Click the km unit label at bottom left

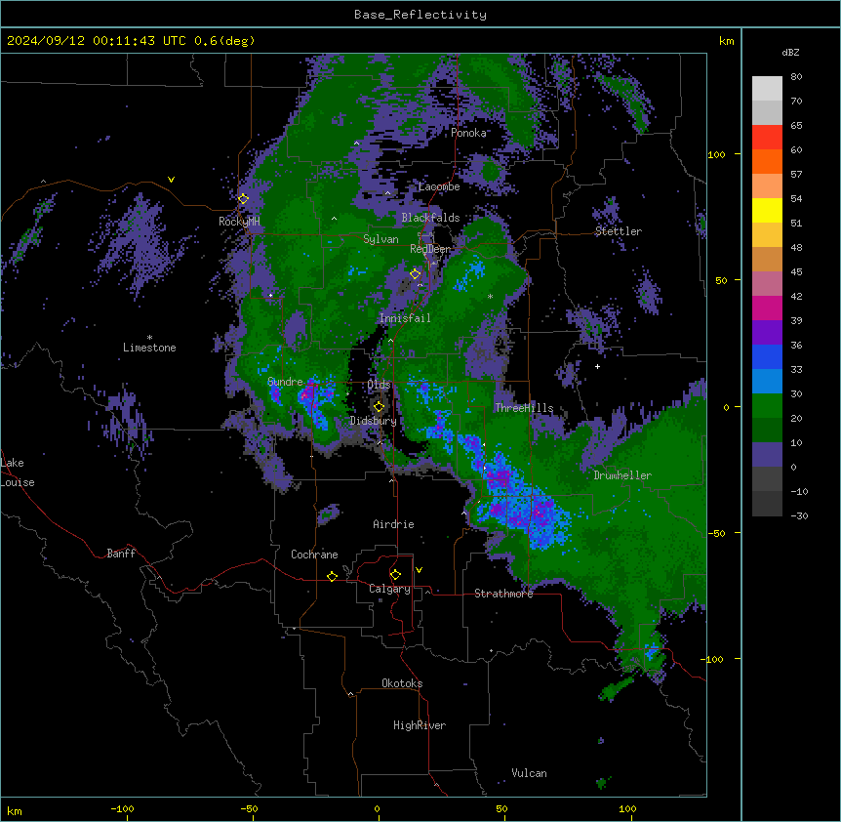(15, 811)
